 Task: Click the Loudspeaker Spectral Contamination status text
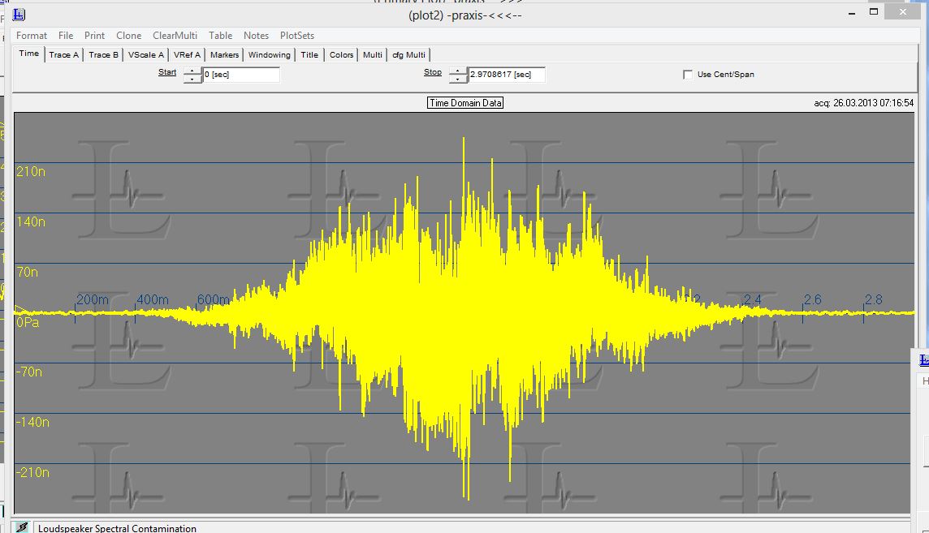[x=117, y=528]
